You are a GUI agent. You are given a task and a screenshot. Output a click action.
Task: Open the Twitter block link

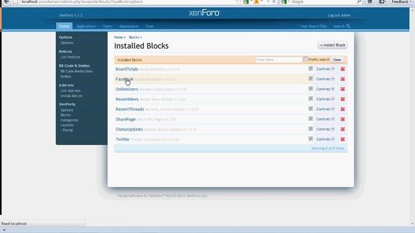coord(123,139)
